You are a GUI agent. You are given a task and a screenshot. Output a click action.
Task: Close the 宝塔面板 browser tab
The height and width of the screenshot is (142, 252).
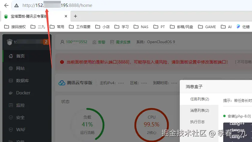[x=66, y=16]
